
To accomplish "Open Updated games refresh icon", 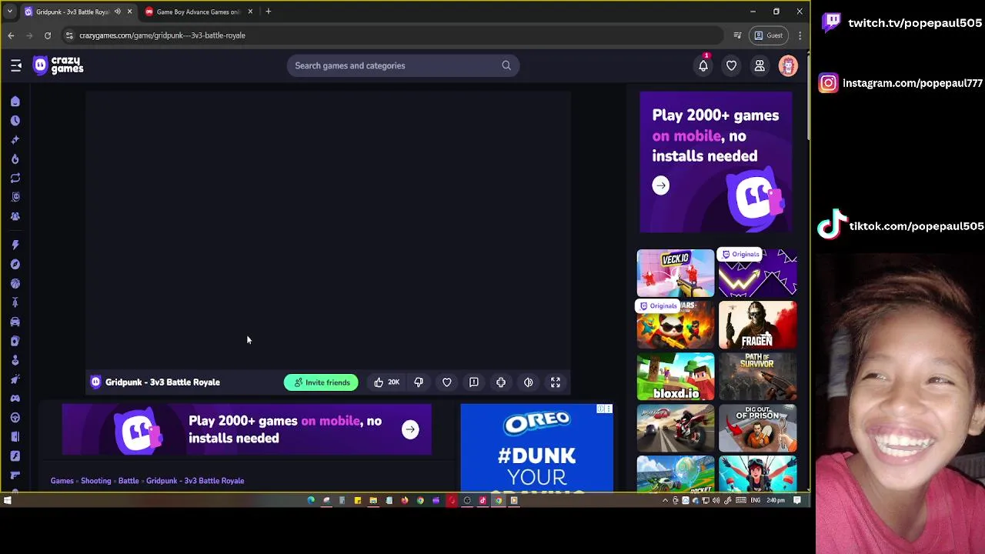I will point(15,178).
